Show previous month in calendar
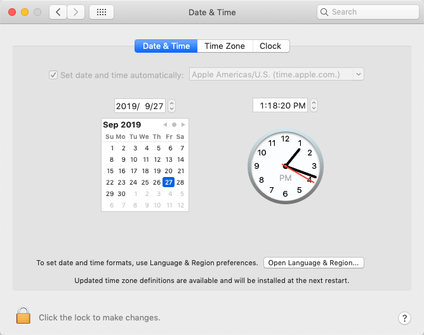 coord(165,124)
